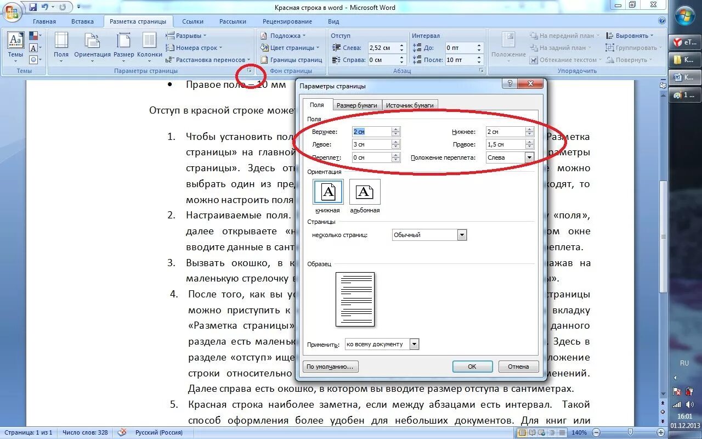Open the Цвет страницы page color menu
The image size is (702, 439).
click(x=290, y=48)
